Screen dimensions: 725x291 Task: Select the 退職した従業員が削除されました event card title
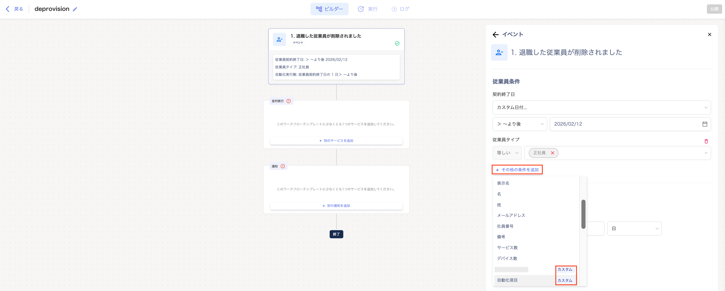pyautogui.click(x=326, y=36)
